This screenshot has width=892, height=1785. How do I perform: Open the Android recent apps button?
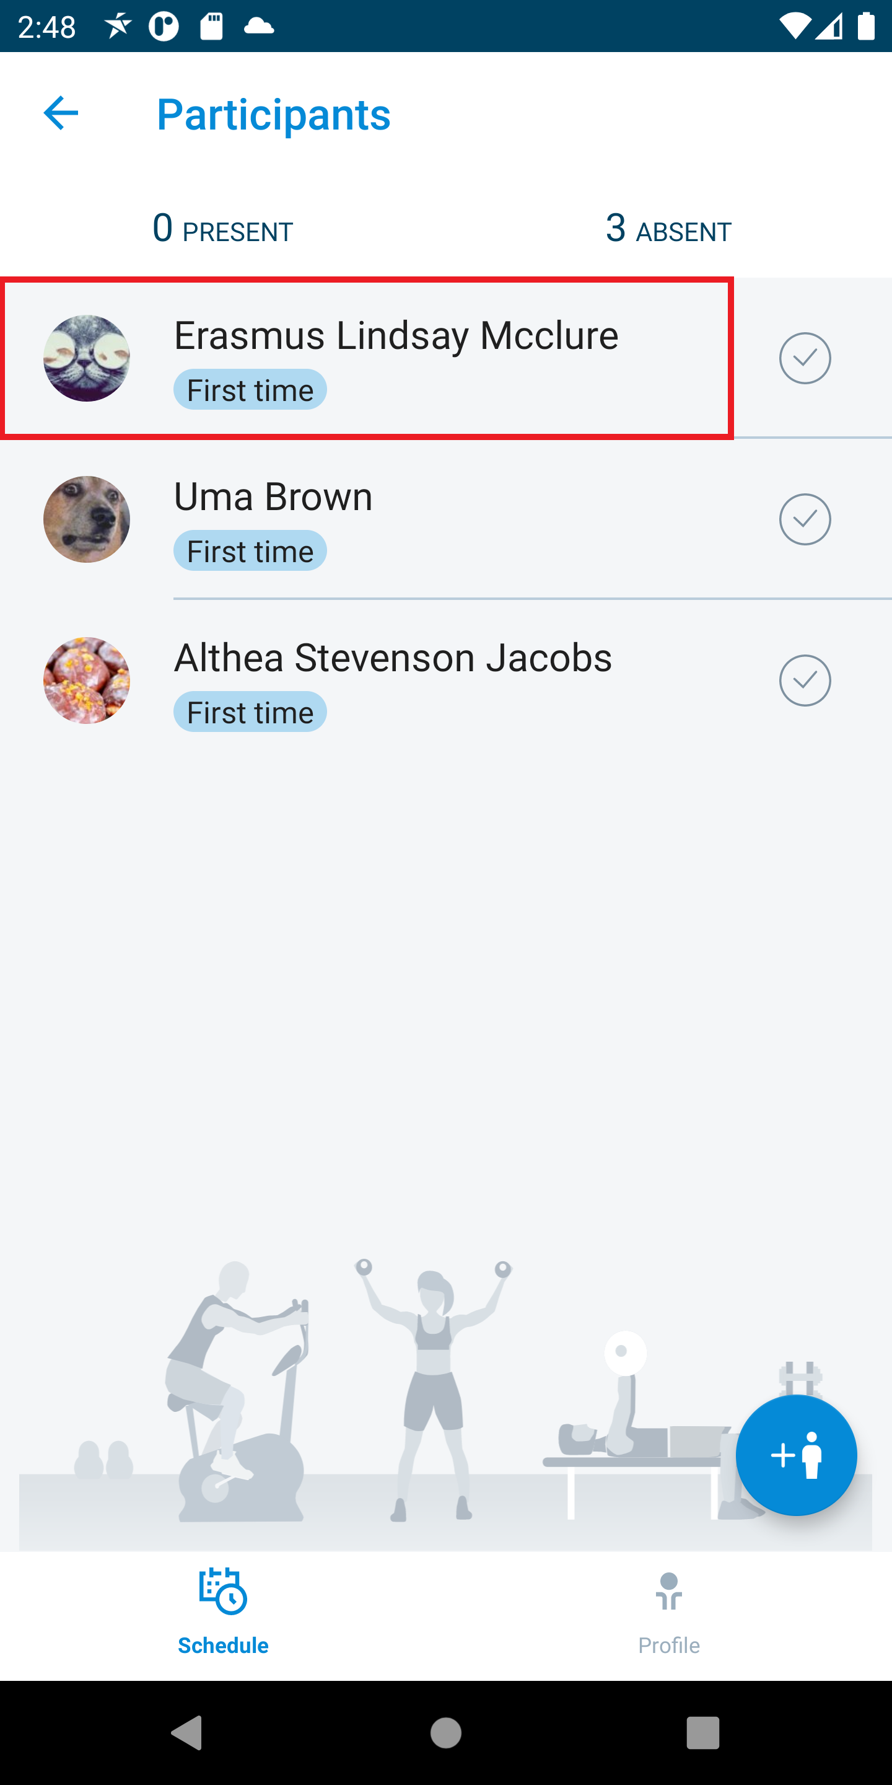pos(702,1733)
